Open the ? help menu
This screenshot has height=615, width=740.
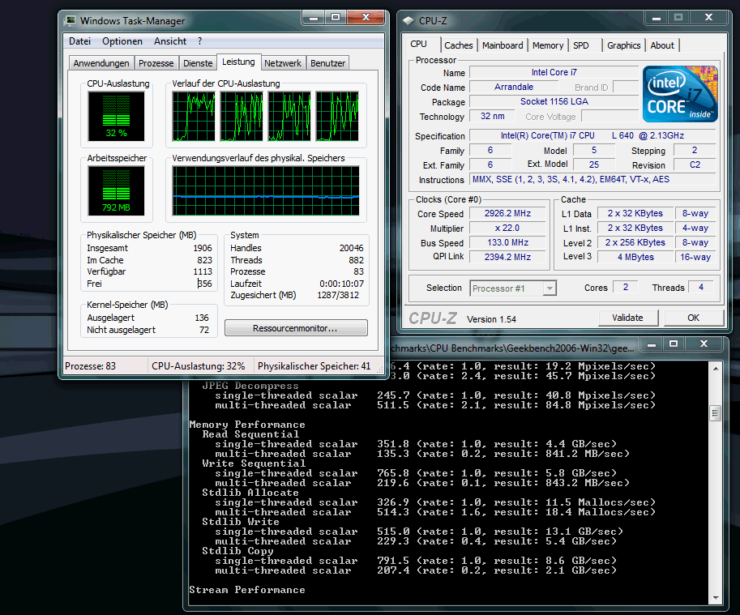point(199,41)
